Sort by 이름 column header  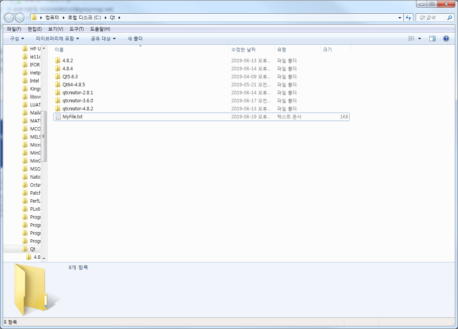coord(141,50)
